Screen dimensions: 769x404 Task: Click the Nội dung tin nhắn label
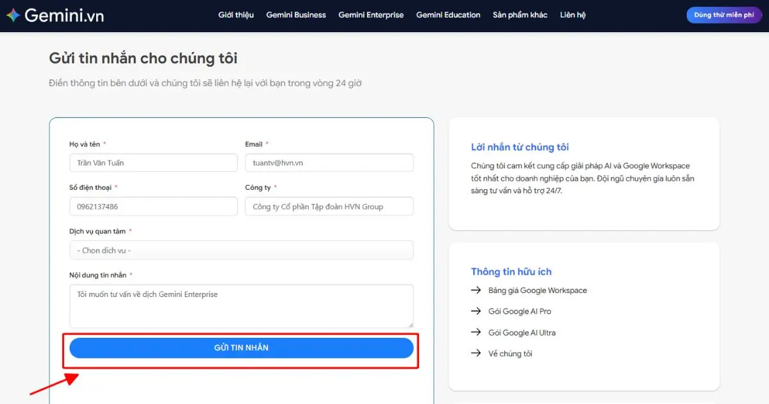coord(98,275)
